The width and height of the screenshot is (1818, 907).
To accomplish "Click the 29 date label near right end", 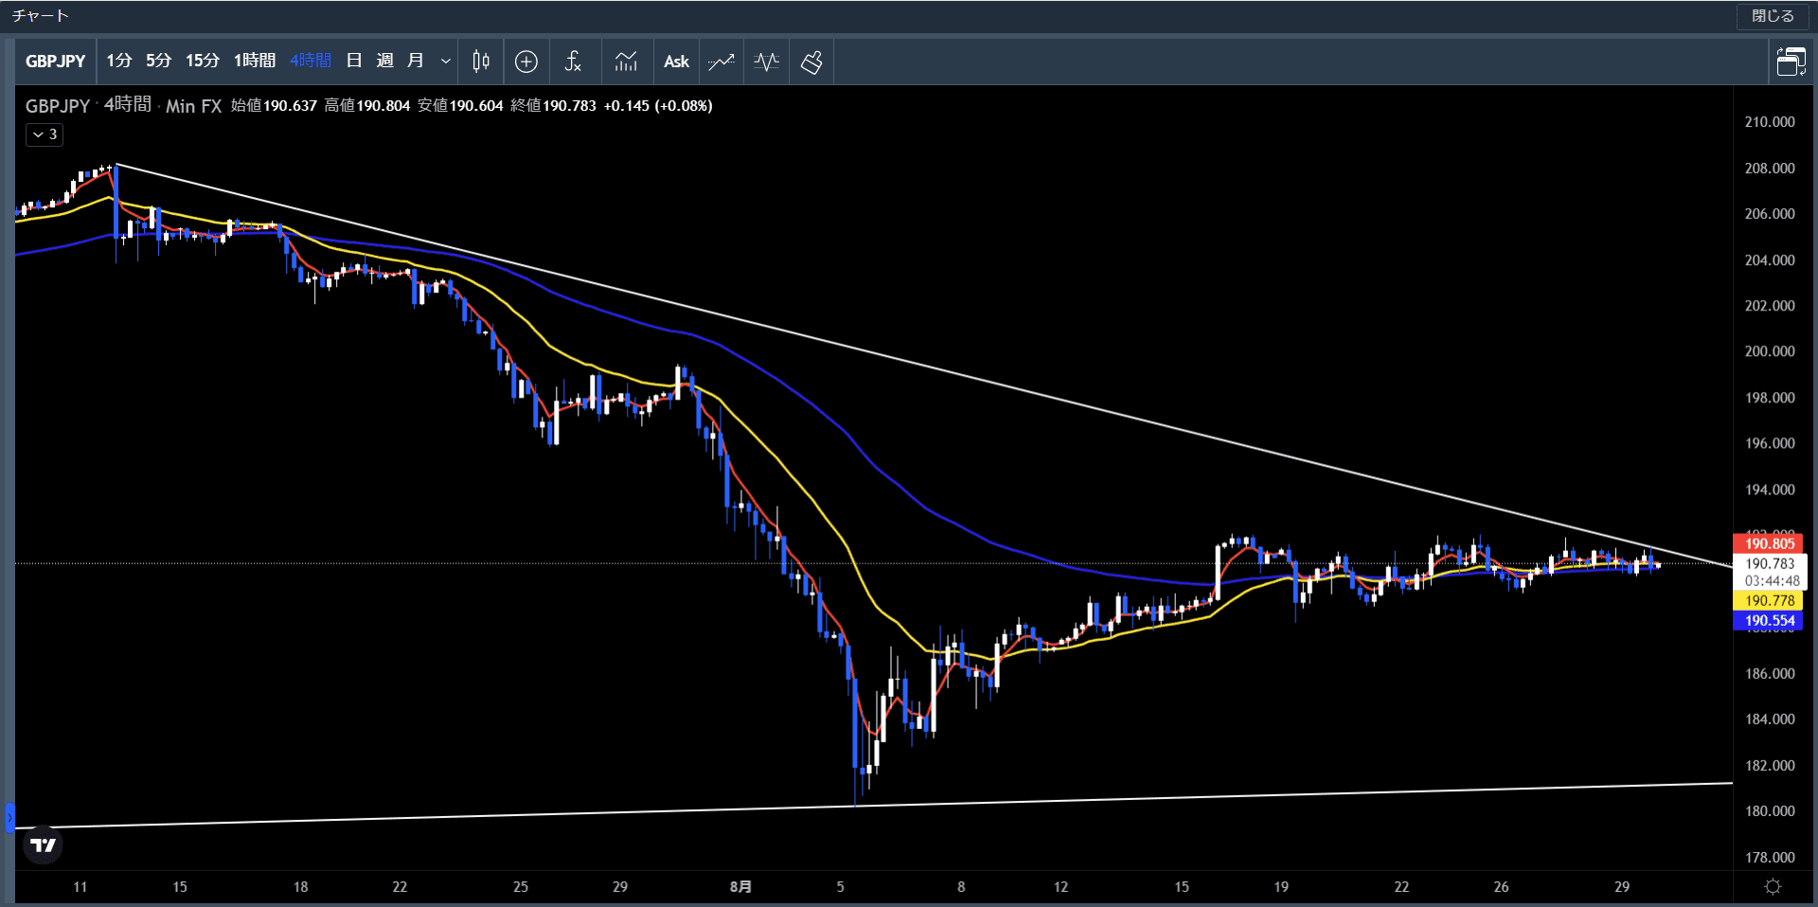I will 1622,887.
